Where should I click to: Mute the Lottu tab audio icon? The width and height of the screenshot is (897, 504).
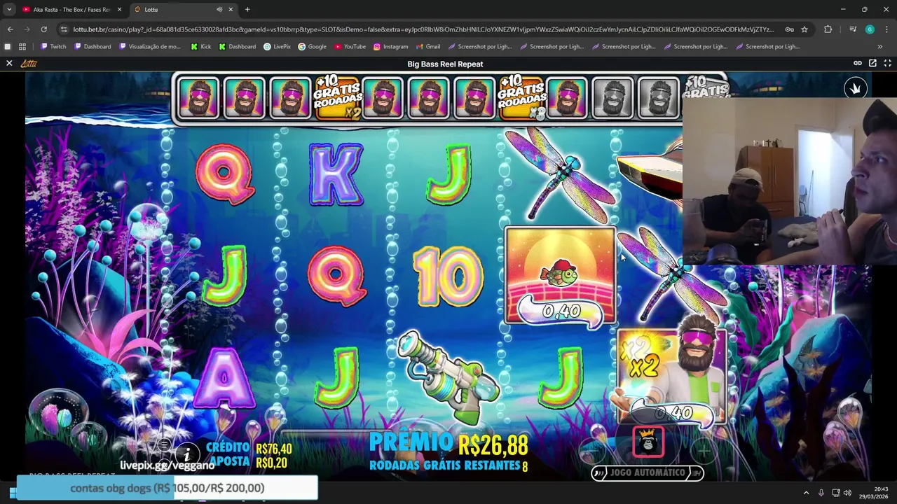coord(219,9)
